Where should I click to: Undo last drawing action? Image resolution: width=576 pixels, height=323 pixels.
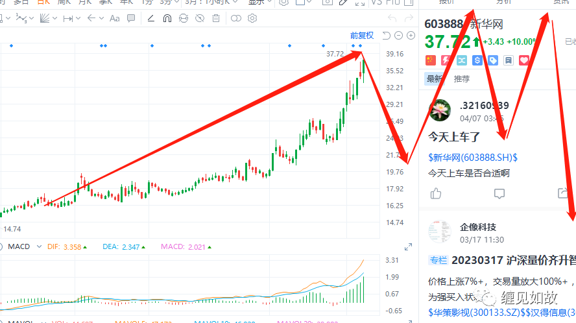pos(392,18)
